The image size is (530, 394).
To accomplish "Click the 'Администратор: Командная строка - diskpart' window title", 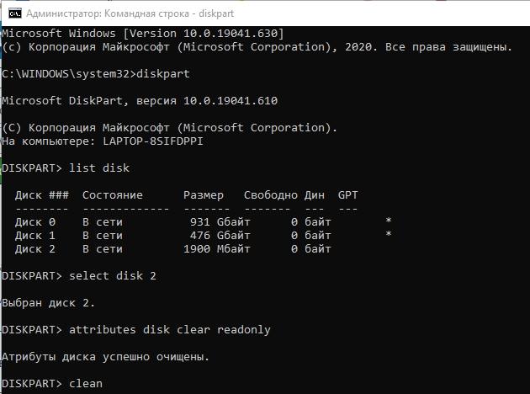I will 130,13.
